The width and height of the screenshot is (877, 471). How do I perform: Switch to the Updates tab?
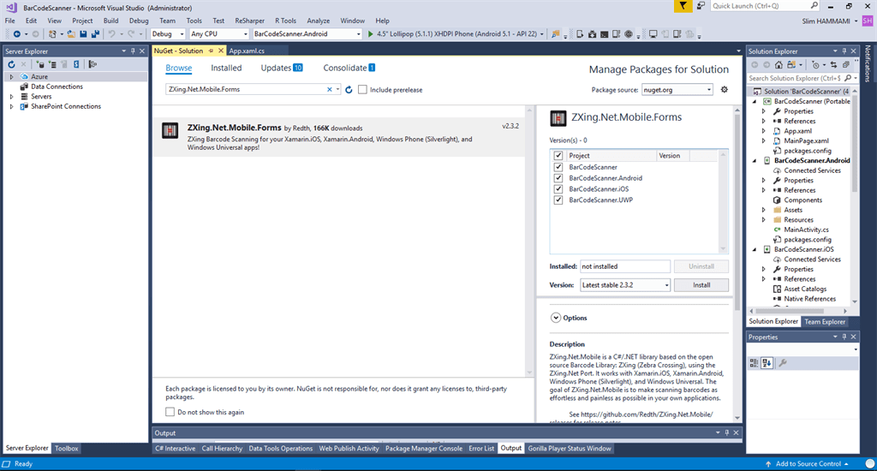(281, 69)
